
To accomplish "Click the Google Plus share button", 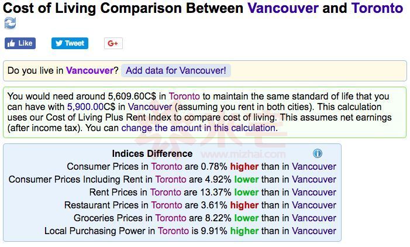I will coord(113,43).
